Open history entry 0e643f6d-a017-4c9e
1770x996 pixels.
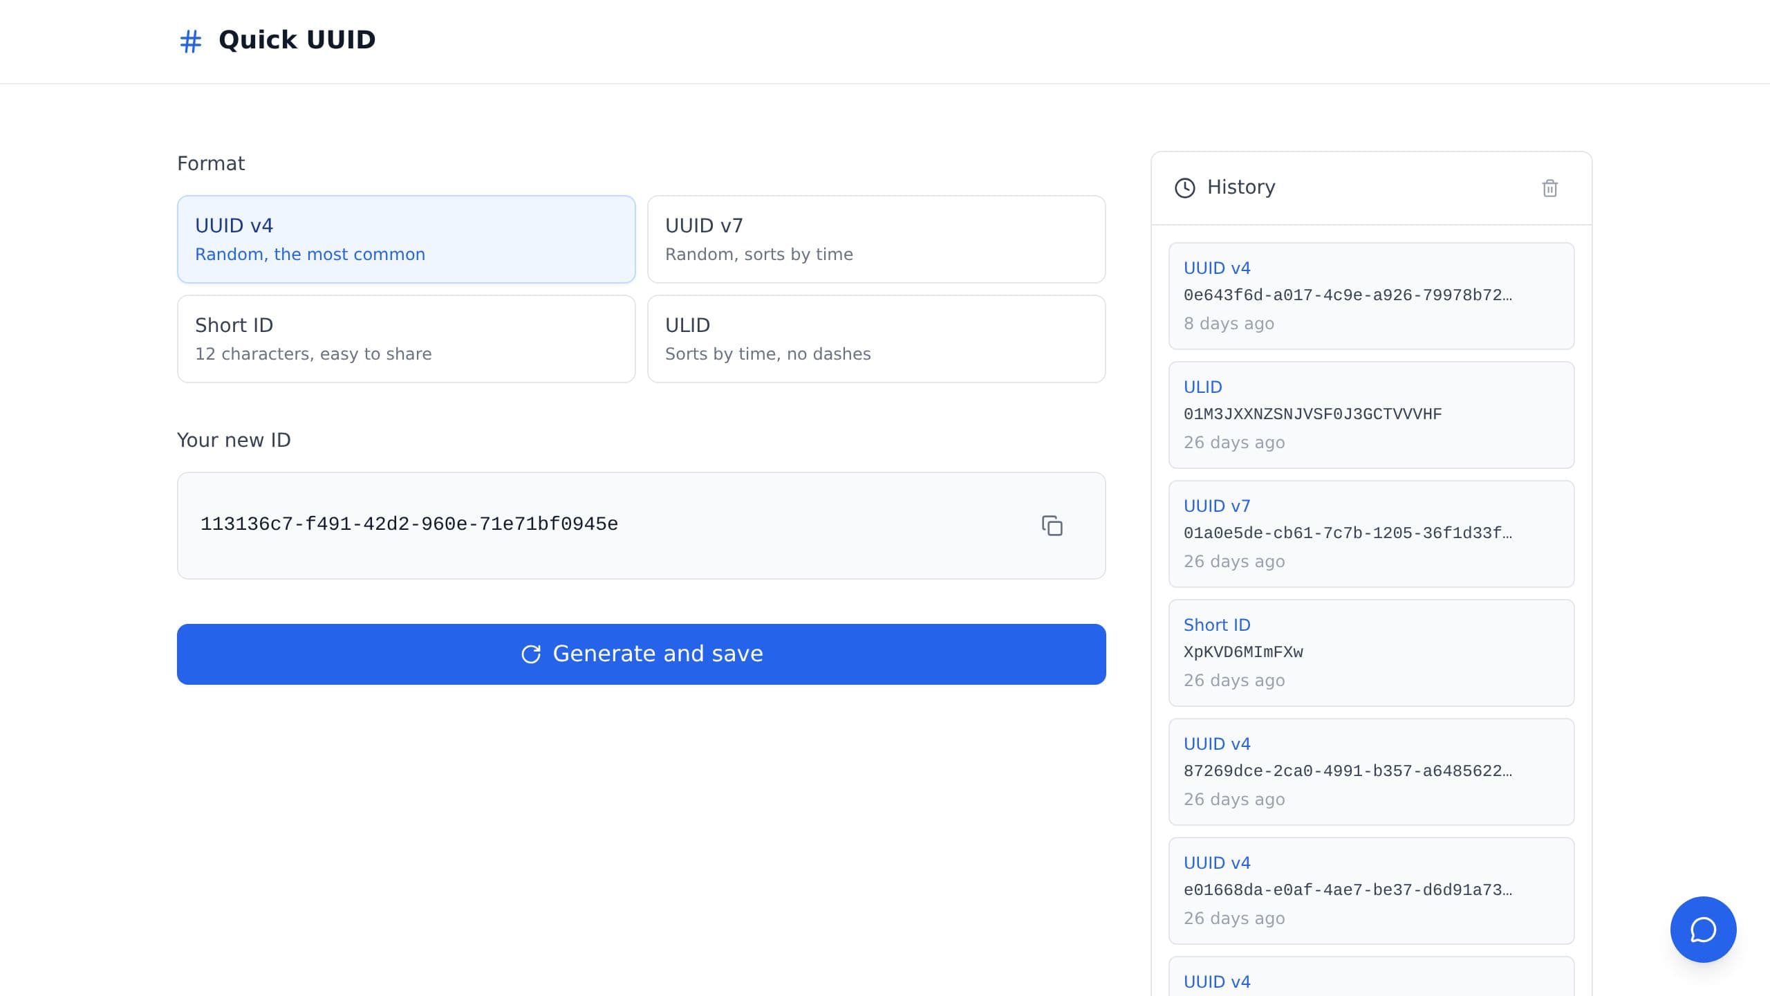point(1371,296)
